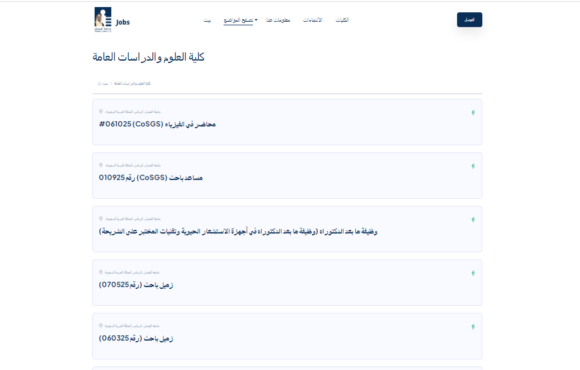
Task: Click the Alfaisal University Jobs logo
Action: (112, 20)
